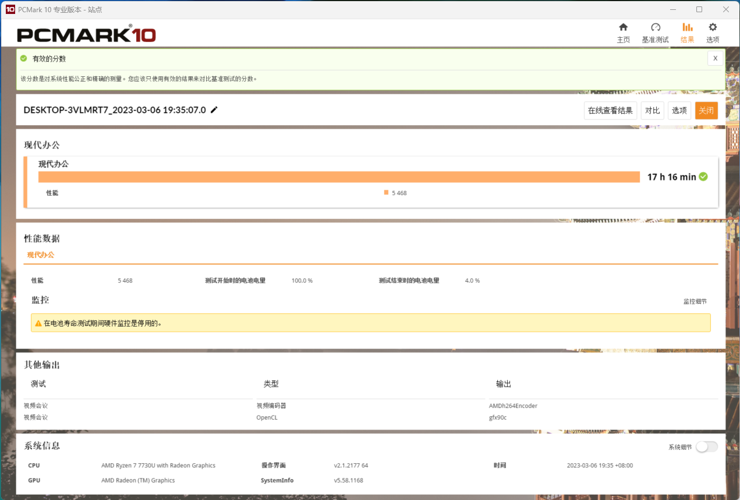
Task: Click 在线查看结果 button
Action: point(610,111)
